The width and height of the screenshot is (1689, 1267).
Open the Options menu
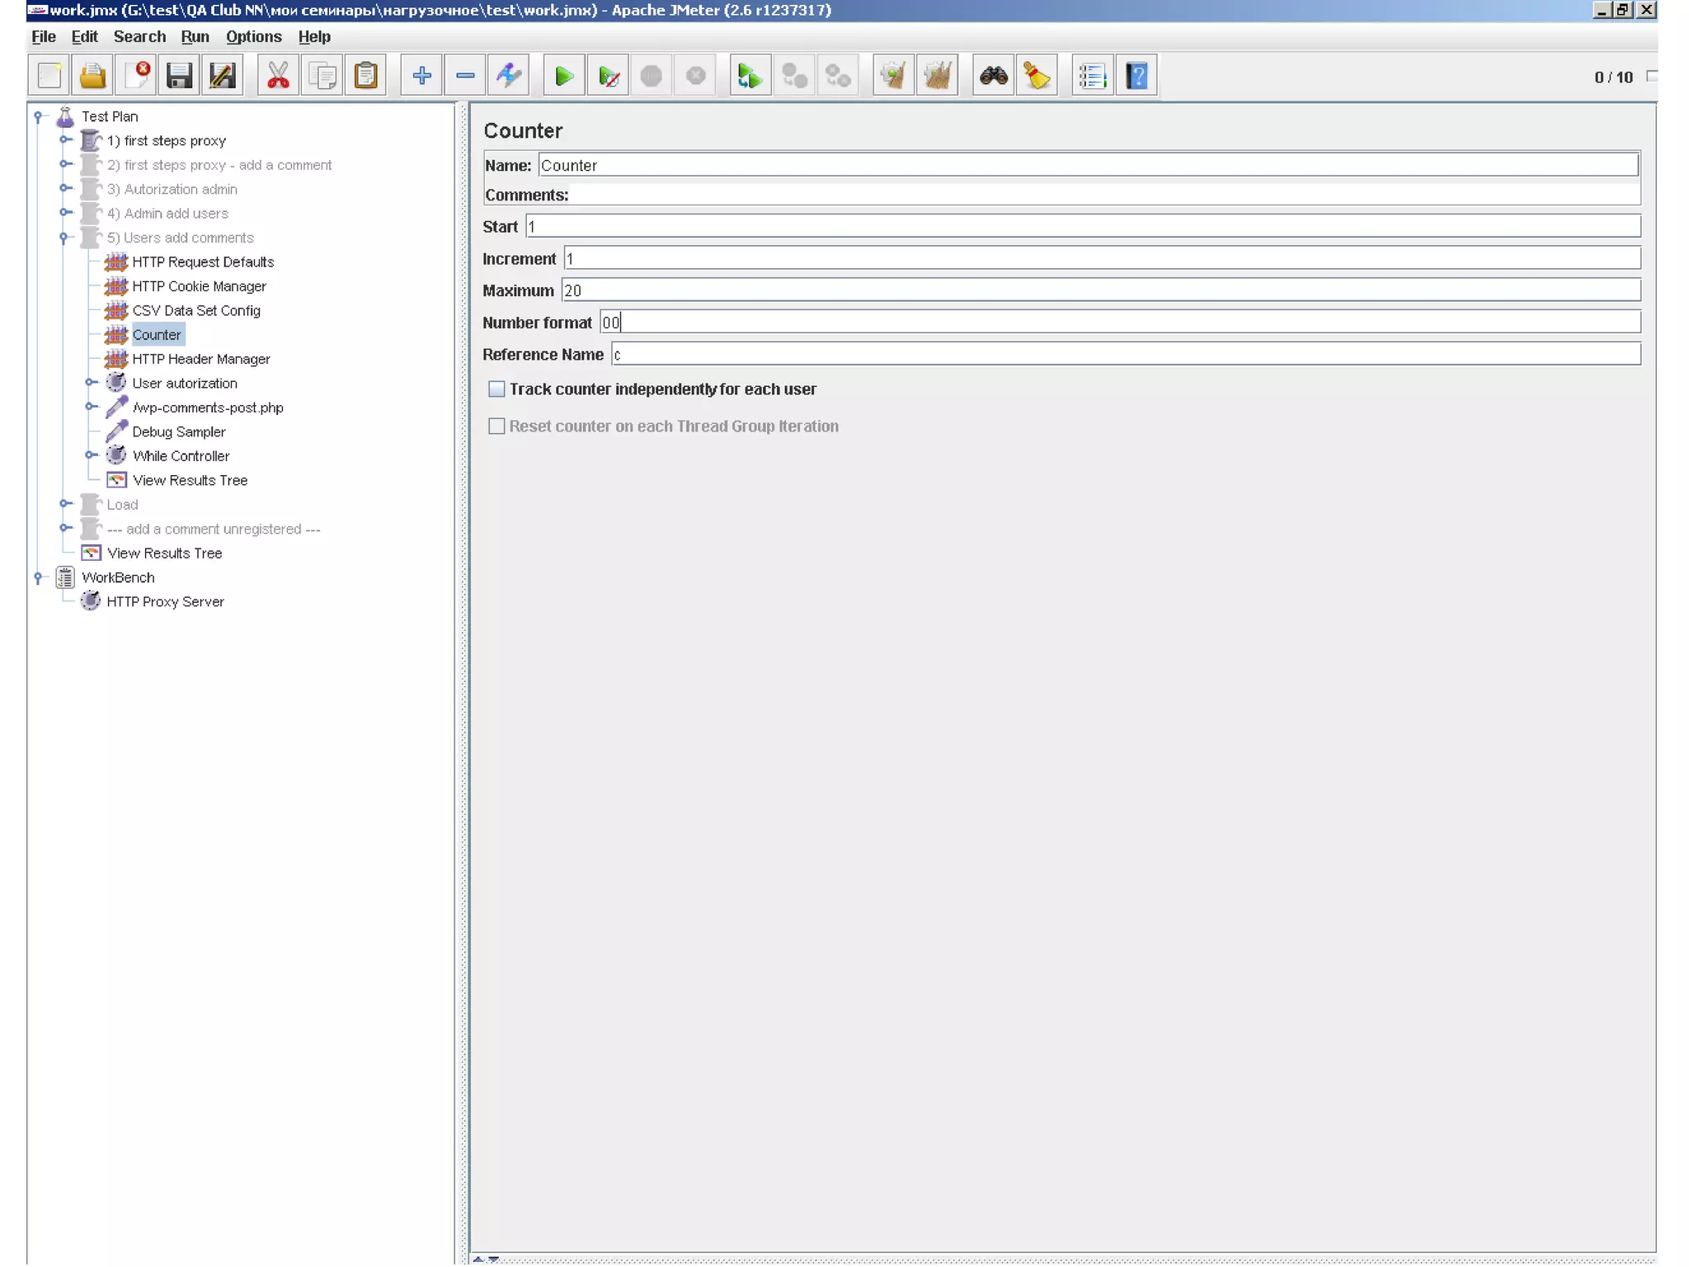point(253,36)
